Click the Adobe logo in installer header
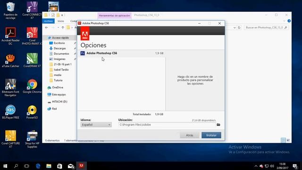The width and height of the screenshot is (302, 170). [85, 34]
